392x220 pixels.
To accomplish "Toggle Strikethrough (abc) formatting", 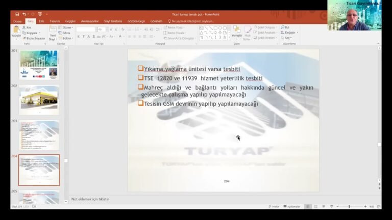I will [x=99, y=37].
